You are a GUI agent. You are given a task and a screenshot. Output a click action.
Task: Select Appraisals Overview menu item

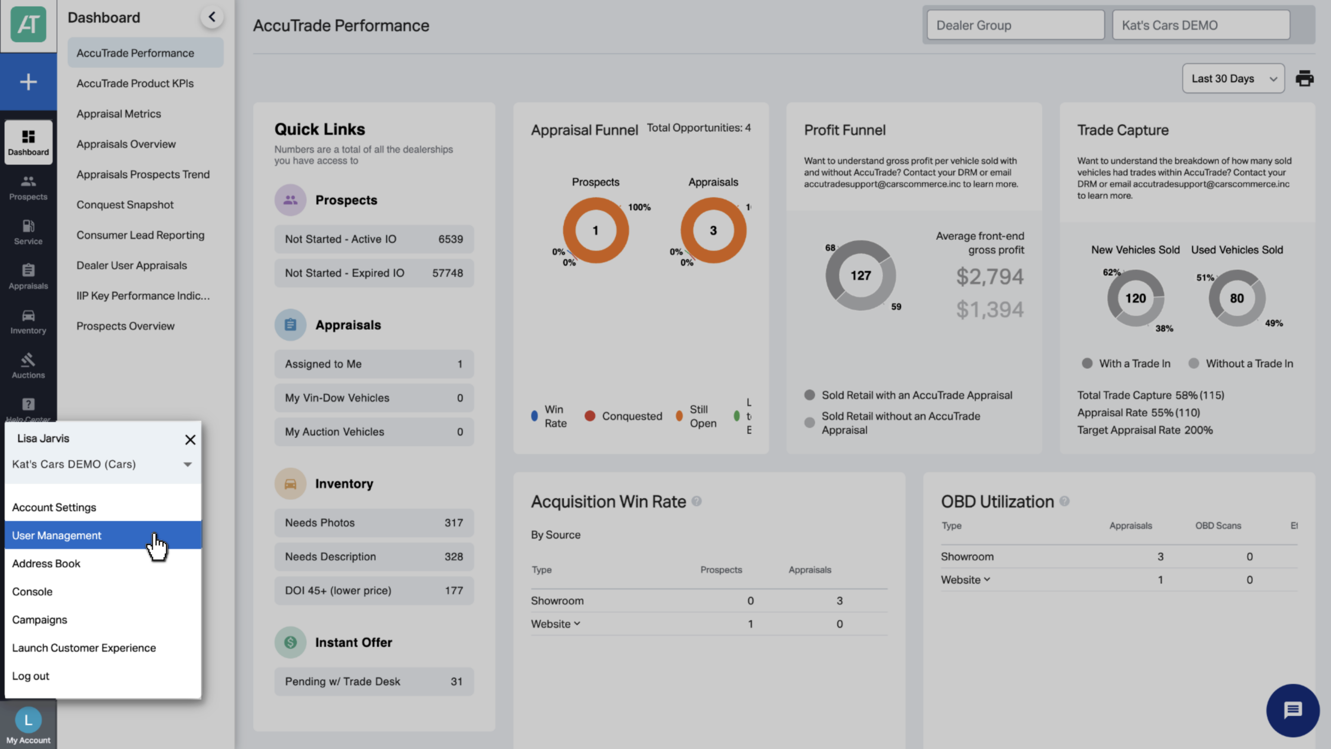(146, 144)
